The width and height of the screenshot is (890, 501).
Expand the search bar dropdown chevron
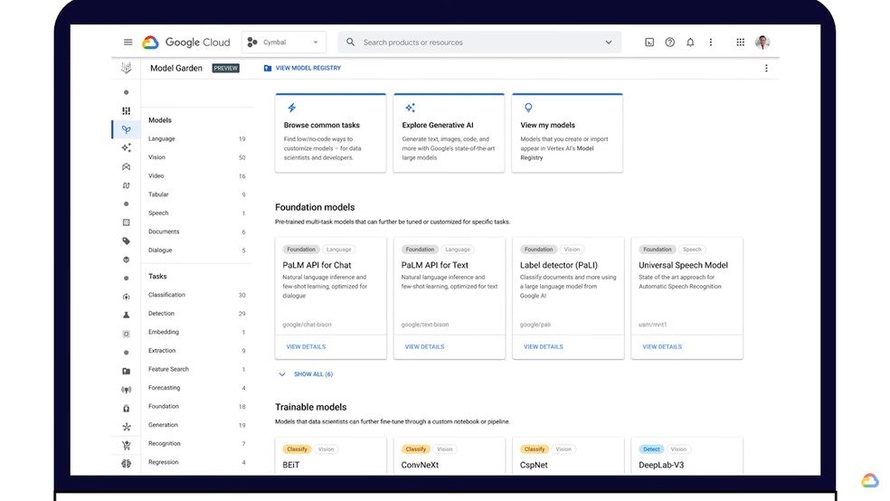coord(609,42)
